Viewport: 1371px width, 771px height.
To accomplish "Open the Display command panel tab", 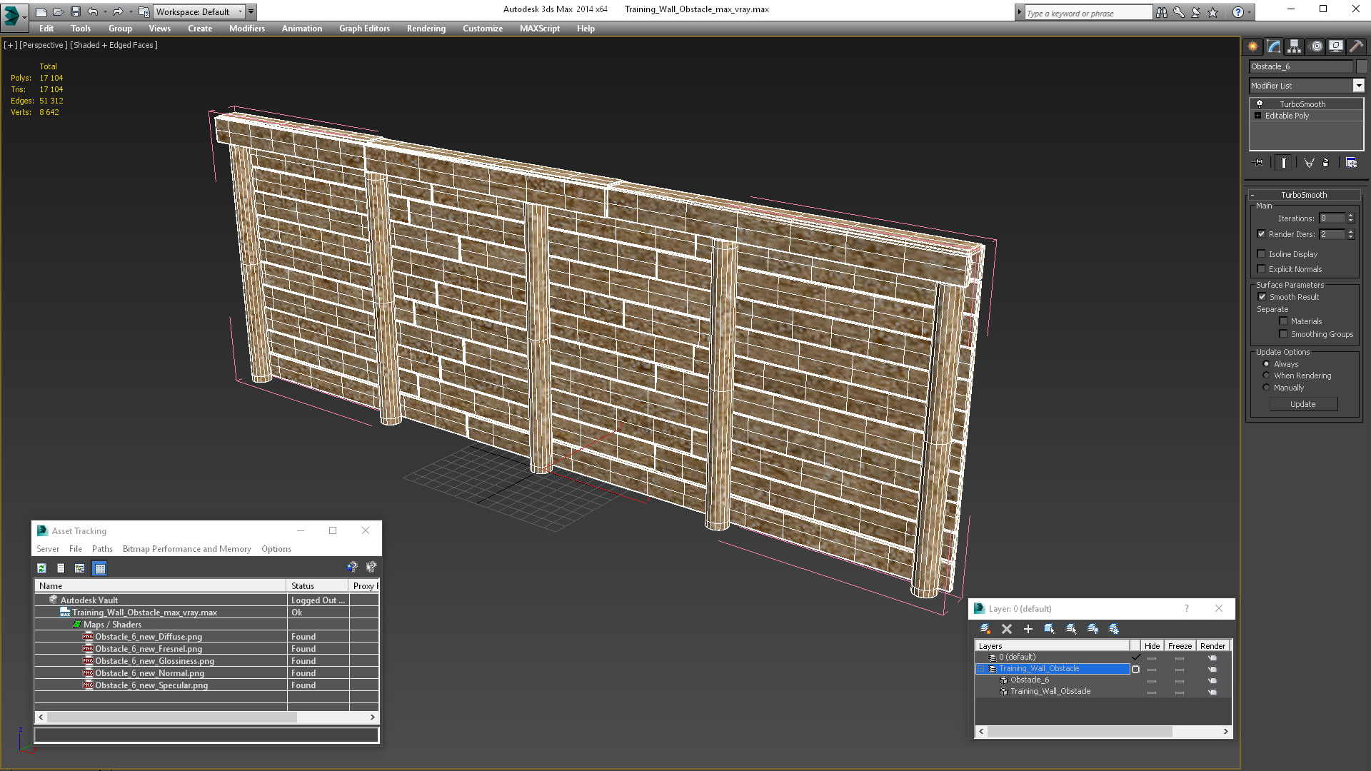I will pos(1336,46).
